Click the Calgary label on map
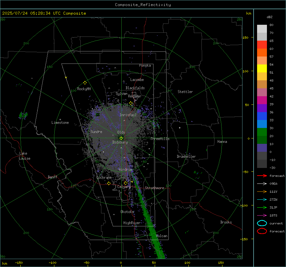This screenshot has height=267, width=286. (124, 187)
